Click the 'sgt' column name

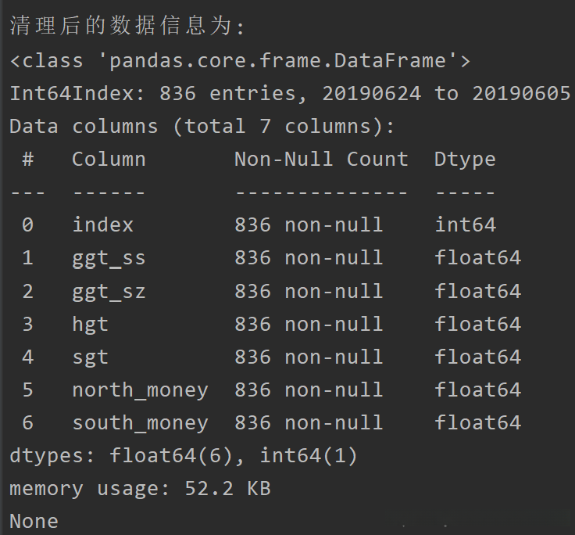91,357
